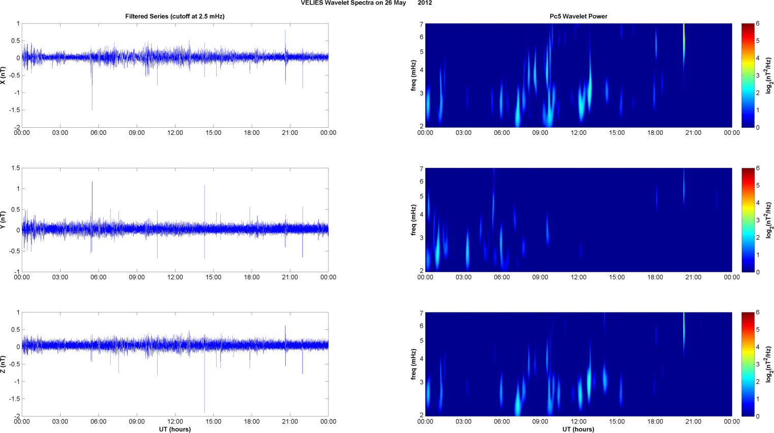The width and height of the screenshot is (774, 433).
Task: Select the Y component wavelet power spectrogram
Action: (578, 220)
